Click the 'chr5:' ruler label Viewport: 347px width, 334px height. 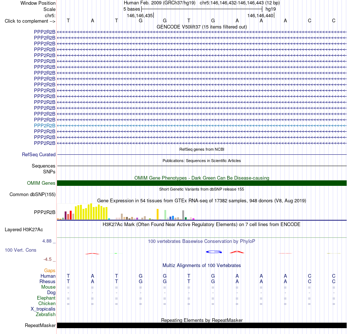[50, 15]
